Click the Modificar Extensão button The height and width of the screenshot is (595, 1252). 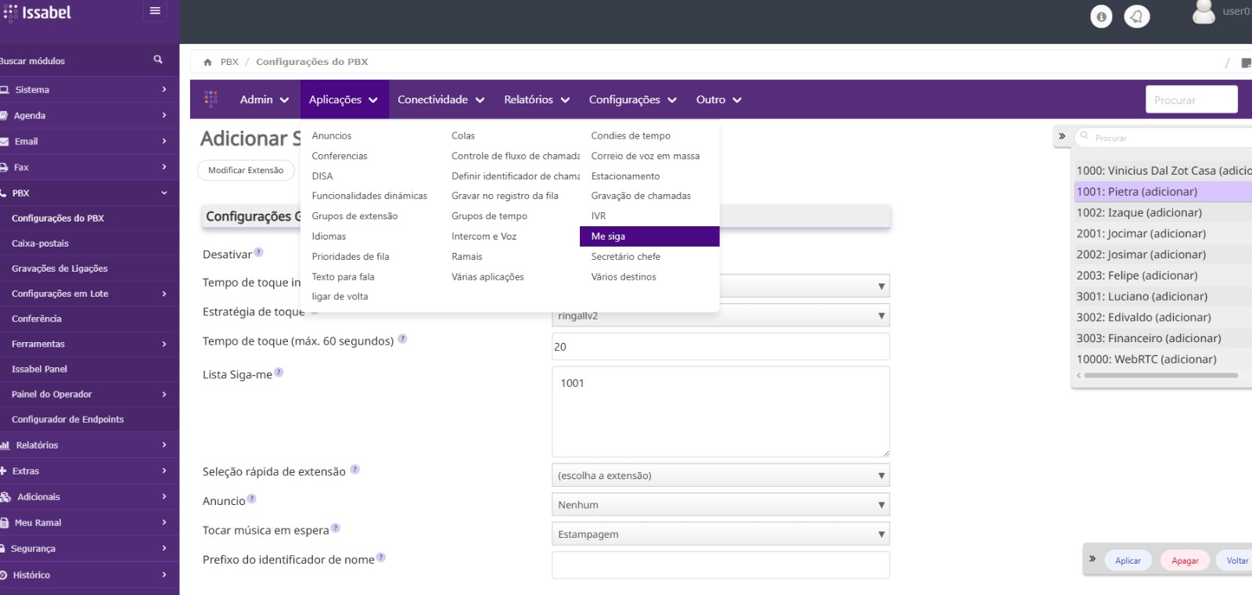(246, 170)
